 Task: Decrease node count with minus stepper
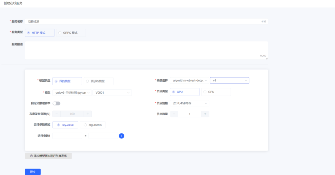coord(174,114)
